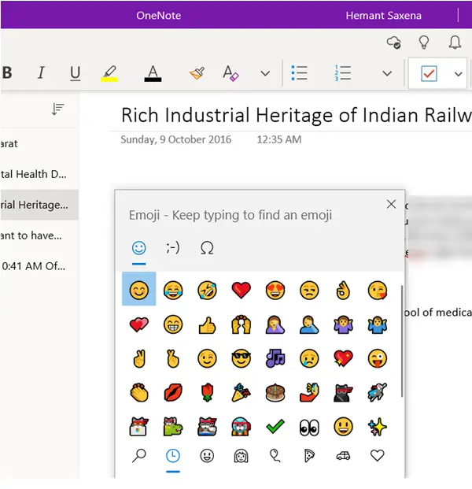Insert the victory hand emoji

pyautogui.click(x=138, y=358)
